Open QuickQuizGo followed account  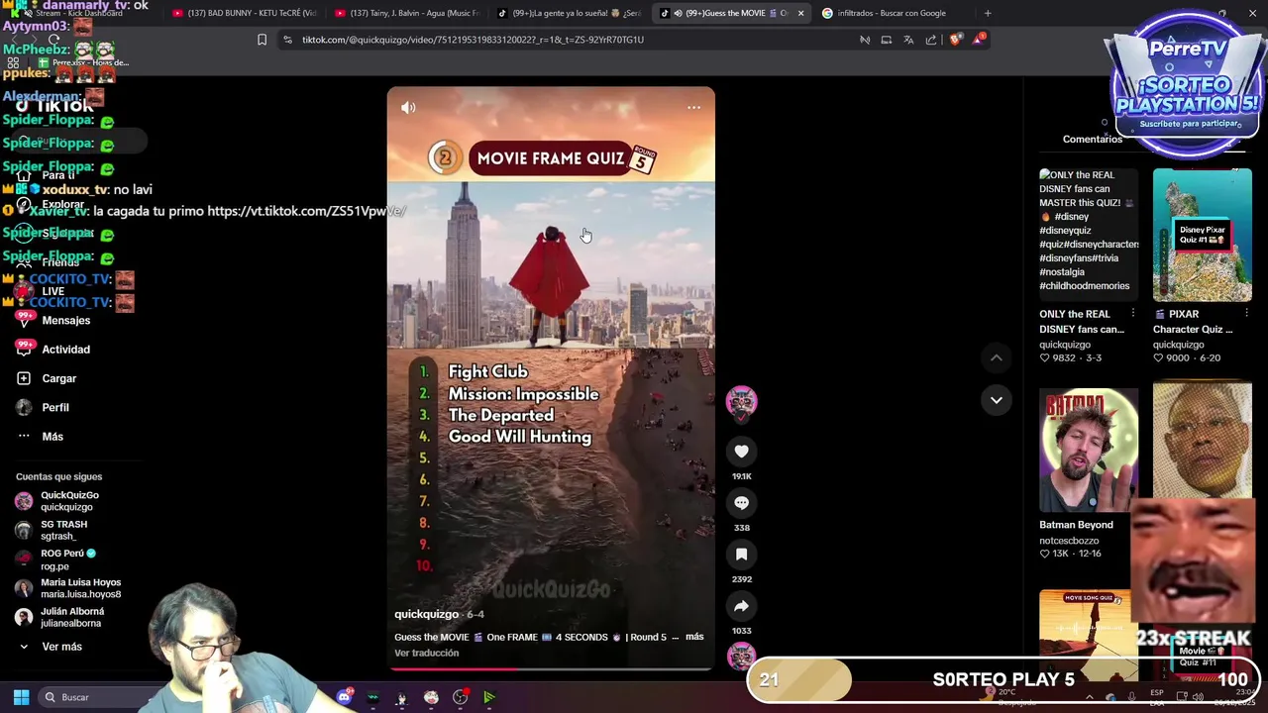click(x=69, y=501)
